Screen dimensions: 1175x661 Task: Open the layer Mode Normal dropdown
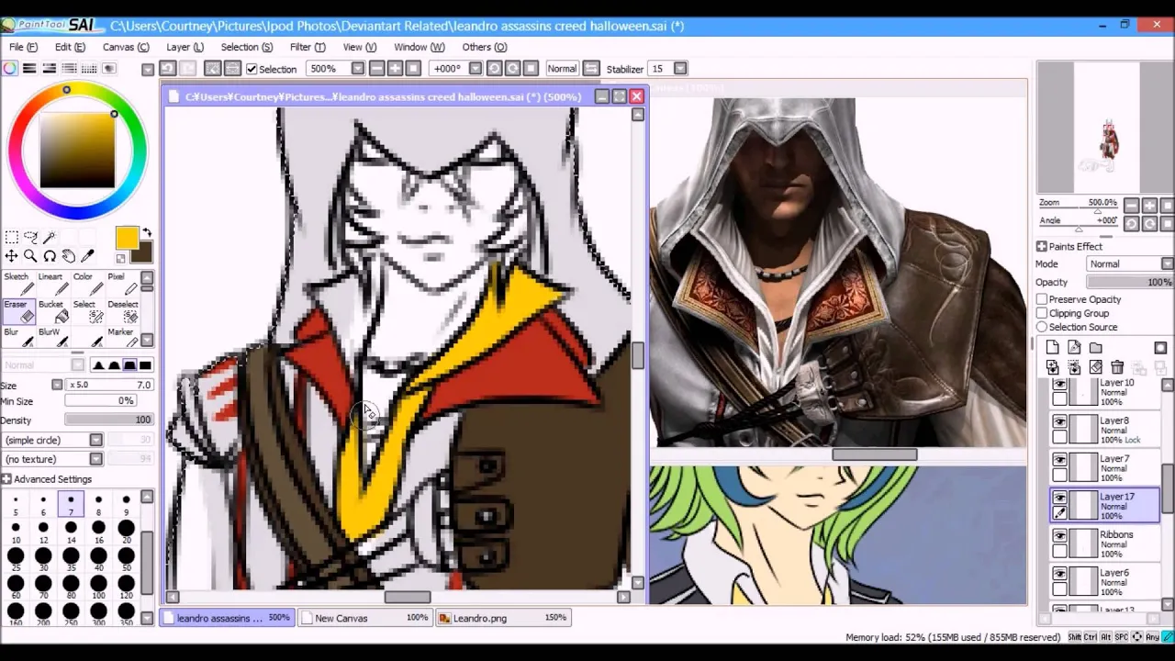(1168, 264)
